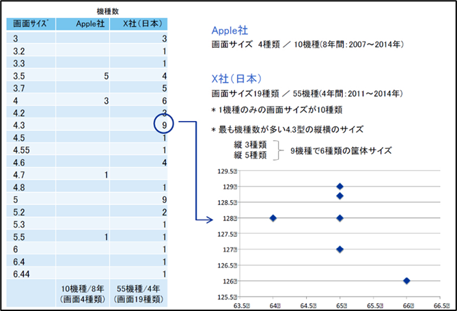The image size is (457, 311).
Task: Click the chart point at 65 and 127
Action: 340,249
